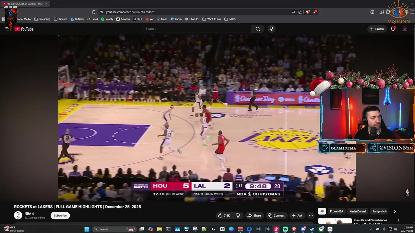
Task: Open the Brave browser taskbar icon
Action: pos(294,229)
